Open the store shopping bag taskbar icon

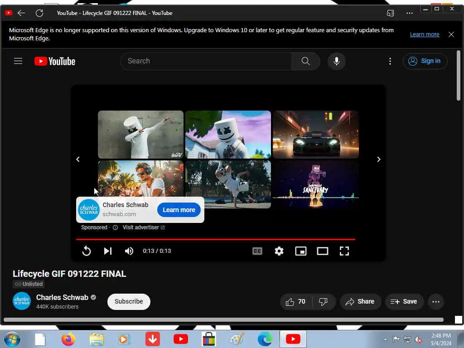pos(208,339)
